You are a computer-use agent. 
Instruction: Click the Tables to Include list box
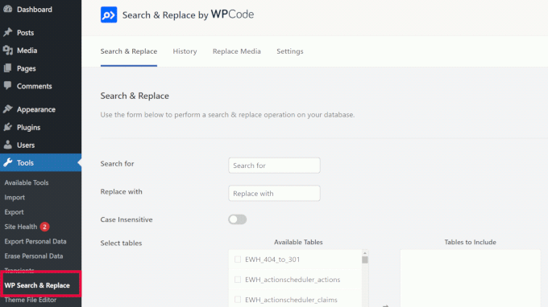[x=470, y=278]
